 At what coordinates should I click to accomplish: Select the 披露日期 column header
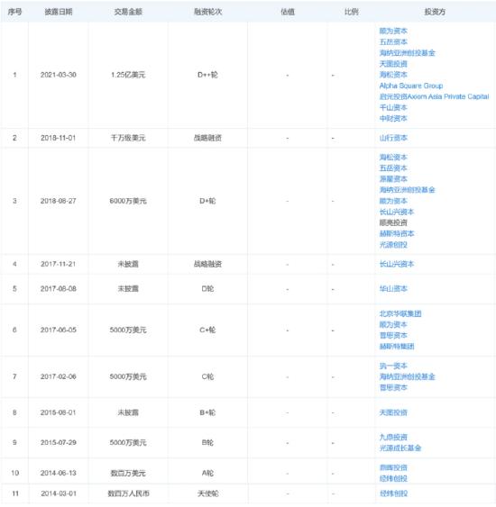tap(59, 12)
